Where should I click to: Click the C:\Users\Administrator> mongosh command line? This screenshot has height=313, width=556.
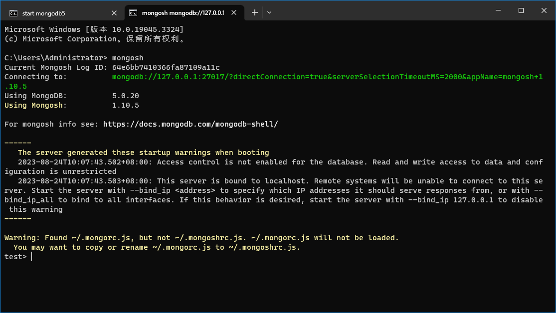tap(74, 58)
